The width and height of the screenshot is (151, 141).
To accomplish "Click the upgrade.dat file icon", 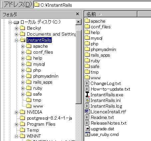I will 87,129.
